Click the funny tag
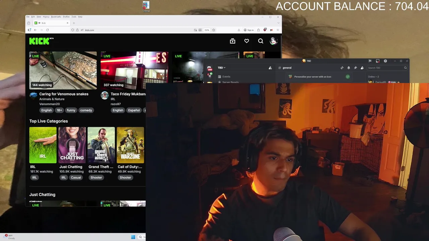The image size is (429, 241). click(x=71, y=110)
